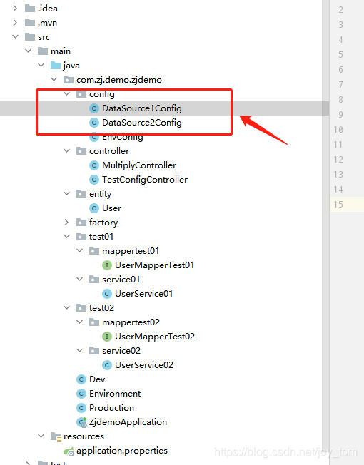Collapse the com.zj.demo.zjdemo package

[x=54, y=79]
